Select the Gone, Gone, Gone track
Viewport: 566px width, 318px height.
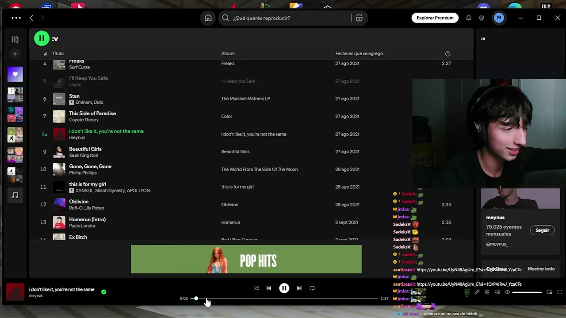point(90,167)
